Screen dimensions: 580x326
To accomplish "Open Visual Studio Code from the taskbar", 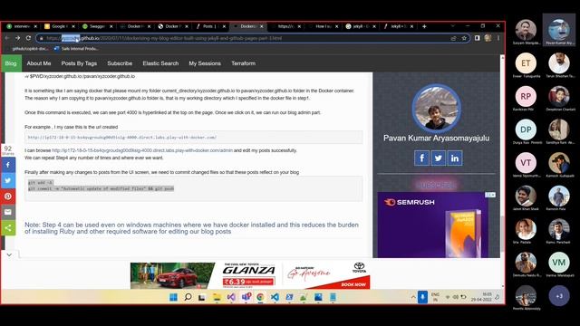I will click(275, 297).
